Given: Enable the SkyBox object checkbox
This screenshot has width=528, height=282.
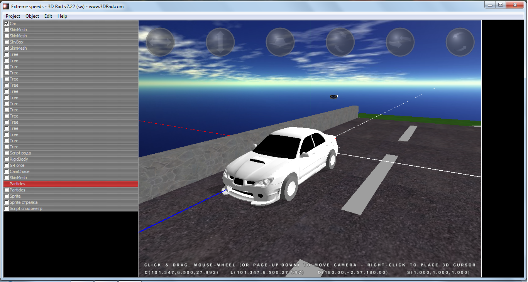Looking at the screenshot, I should coord(7,42).
